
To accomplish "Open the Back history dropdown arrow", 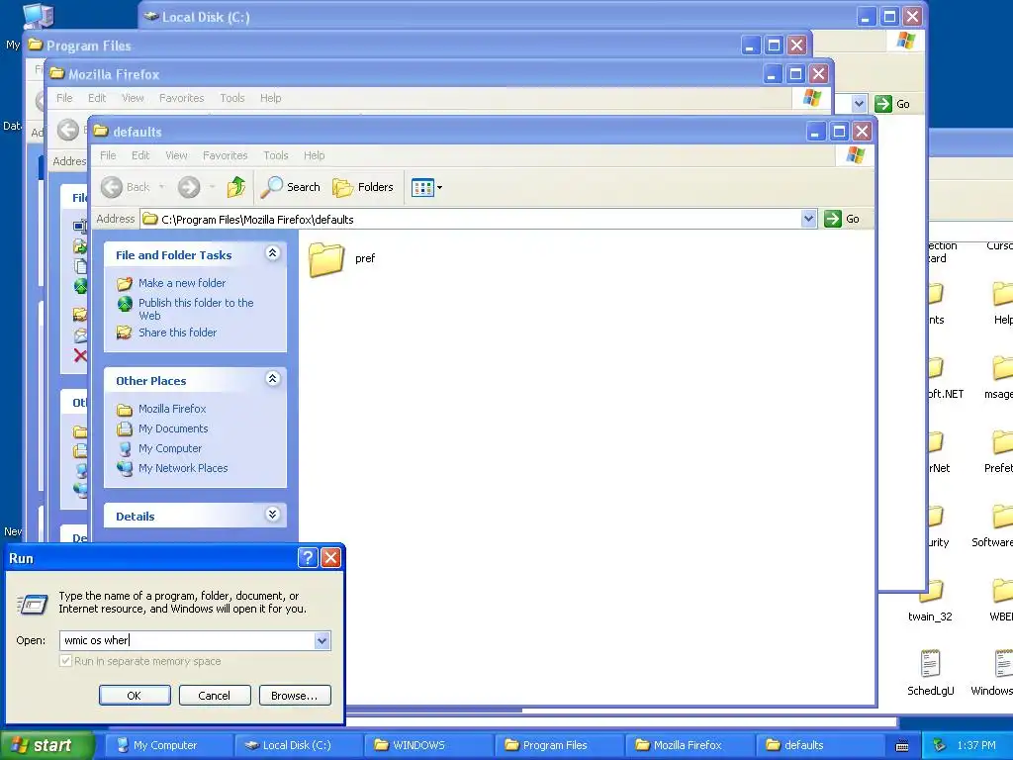I will 161,187.
